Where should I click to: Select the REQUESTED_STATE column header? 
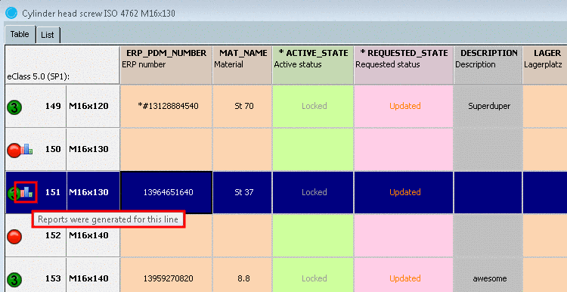[x=404, y=65]
